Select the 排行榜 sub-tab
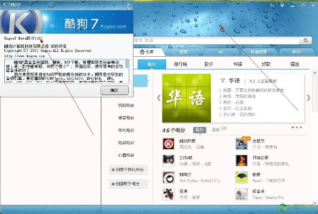 coord(180,64)
